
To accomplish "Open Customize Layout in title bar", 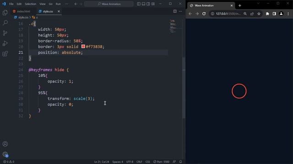I will tap(153, 4).
